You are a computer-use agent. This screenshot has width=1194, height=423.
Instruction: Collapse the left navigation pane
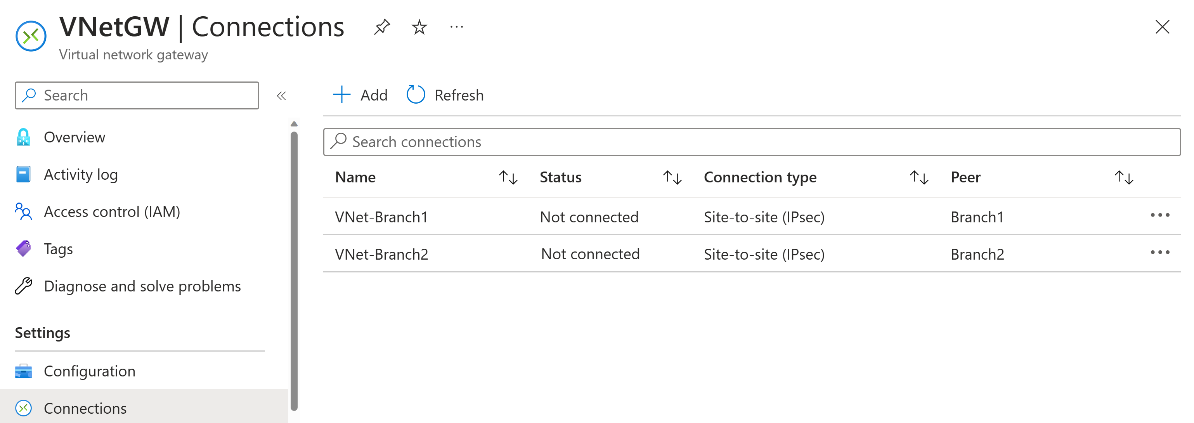point(281,96)
